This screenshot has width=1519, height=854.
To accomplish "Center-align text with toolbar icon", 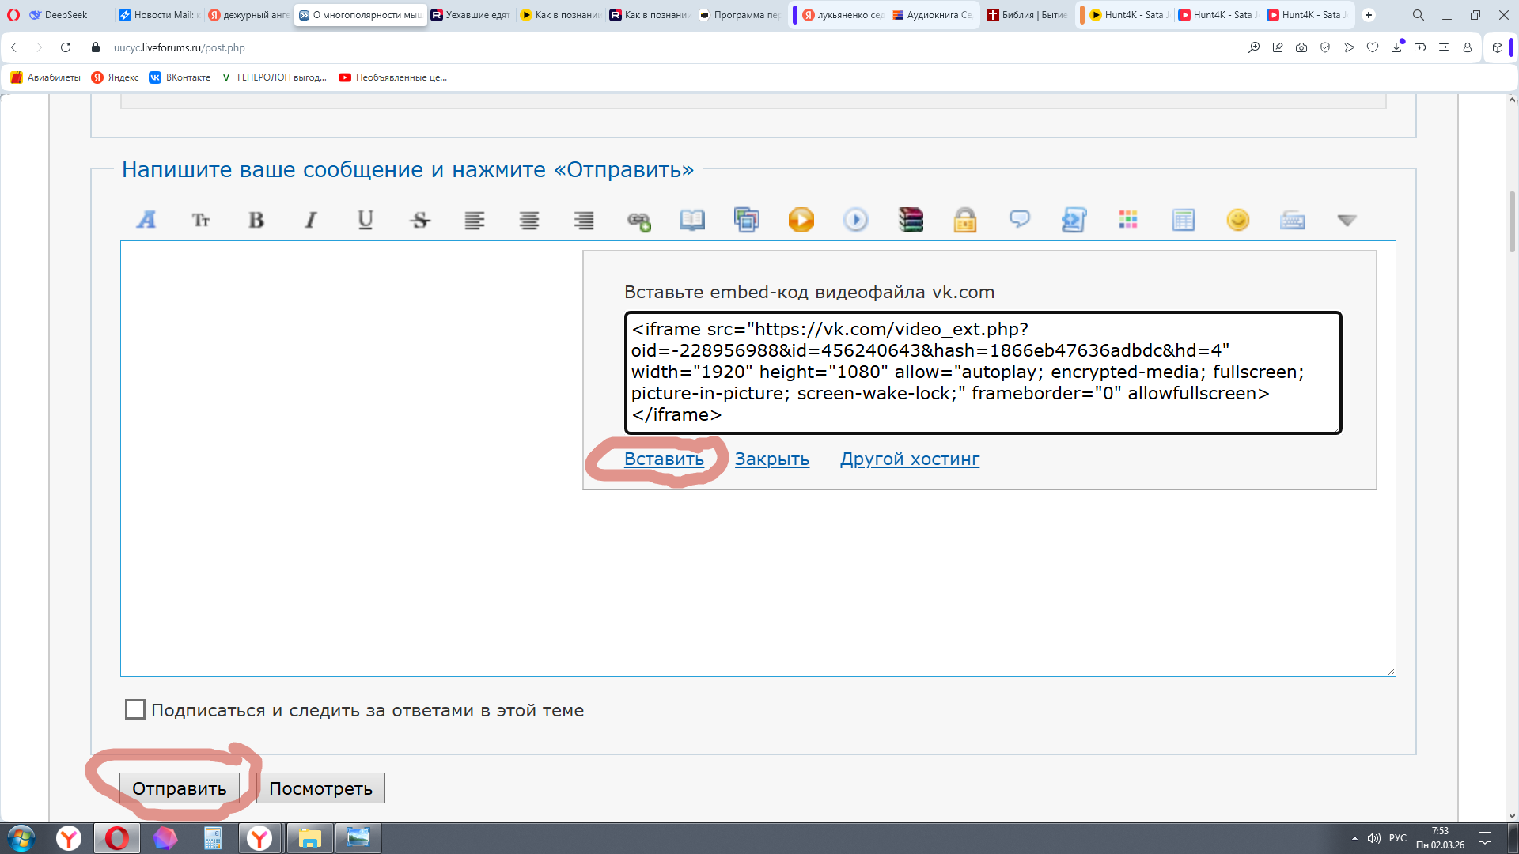I will (529, 220).
